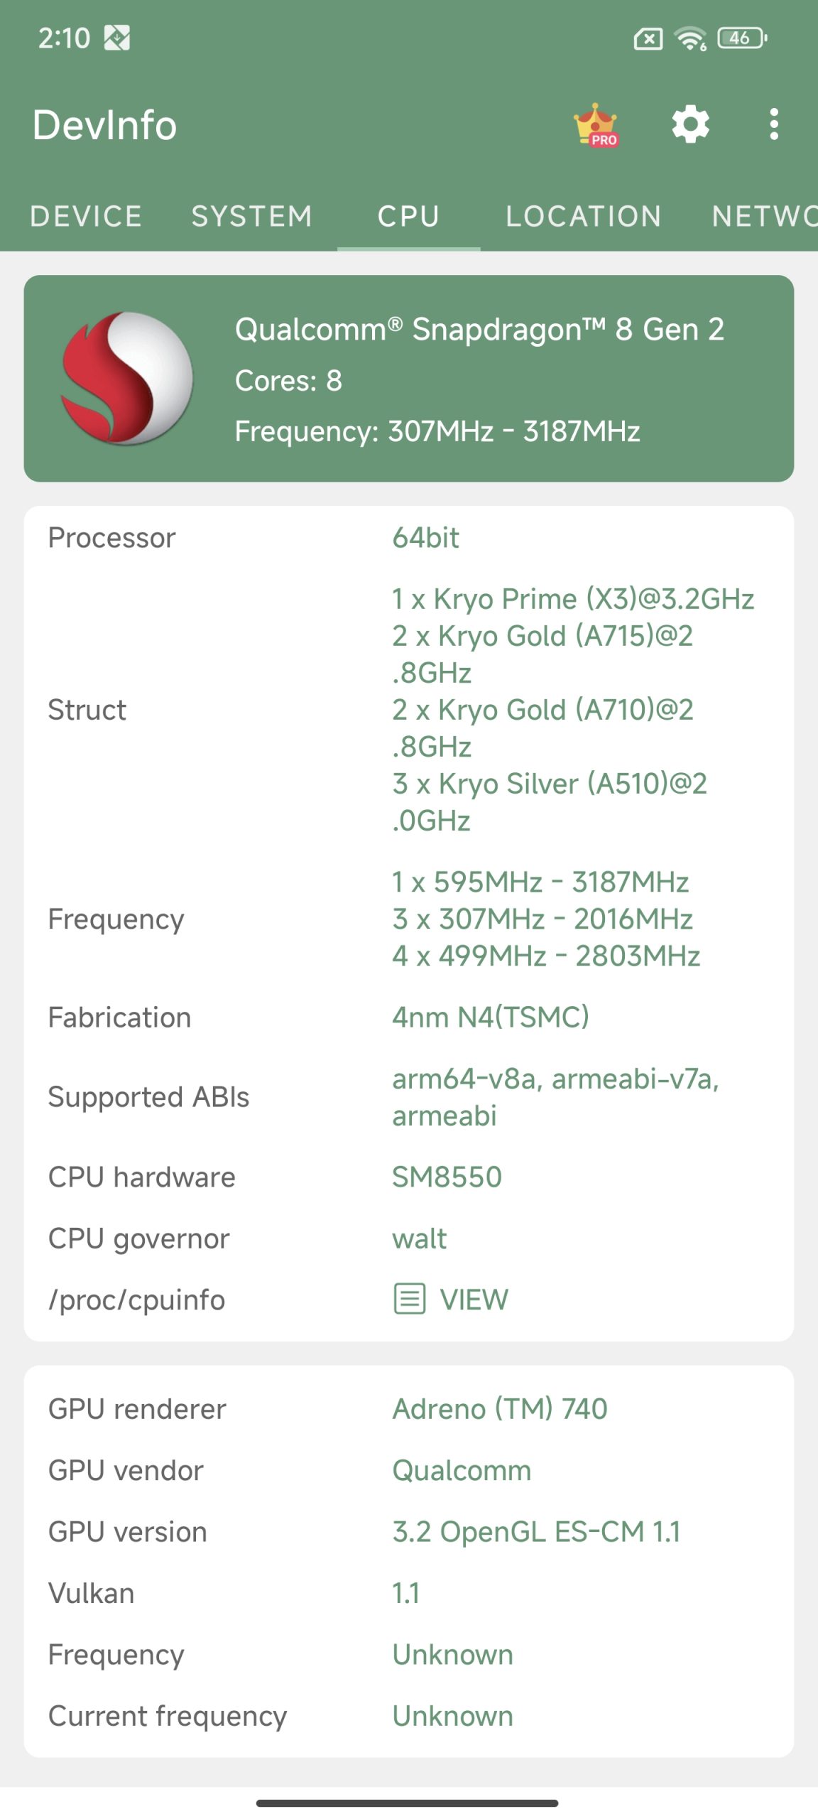Screen dimensions: 818x1819
Task: Open the PRO crown upgrade icon
Action: (596, 125)
